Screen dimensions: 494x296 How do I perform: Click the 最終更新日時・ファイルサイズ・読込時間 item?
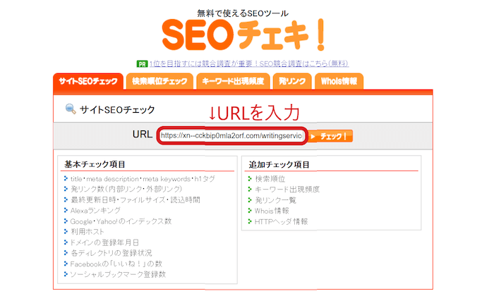click(135, 199)
